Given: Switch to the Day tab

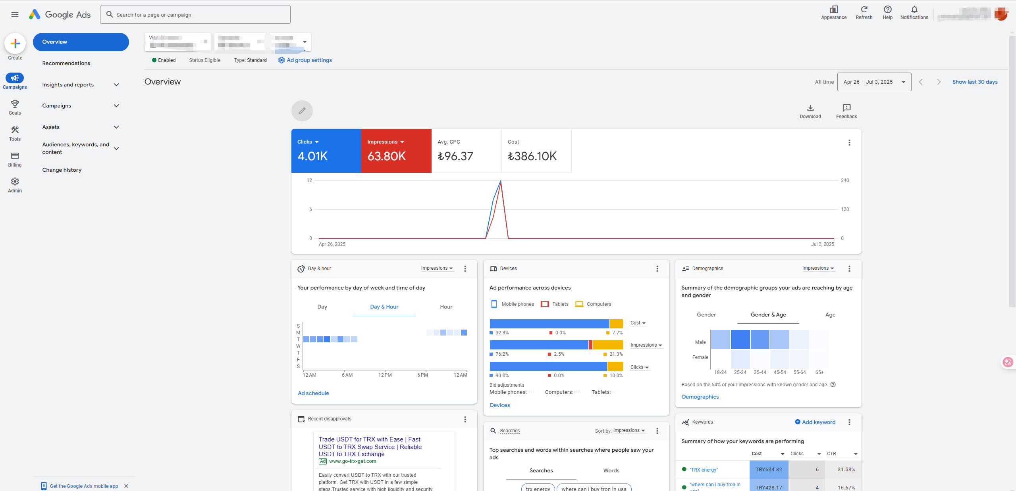Looking at the screenshot, I should tap(322, 307).
